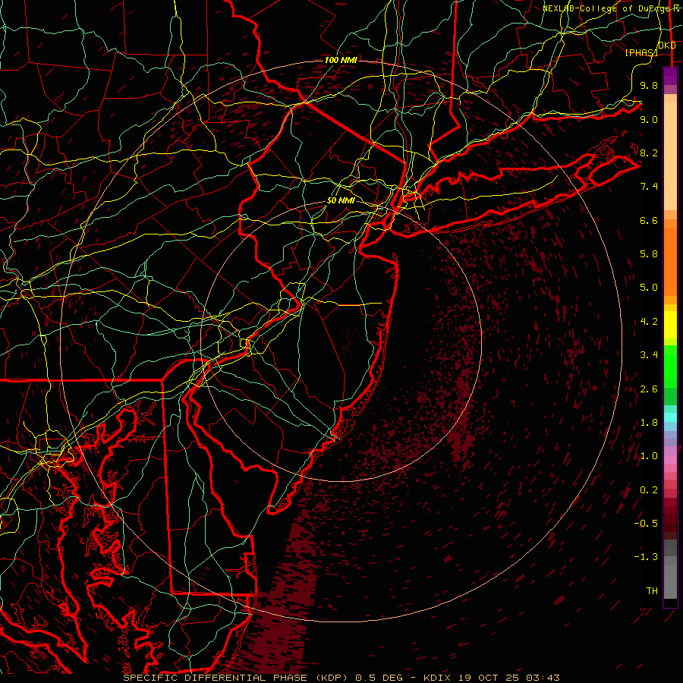Image resolution: width=683 pixels, height=683 pixels.
Task: Click the 4.2 value on color scale
Action: pyautogui.click(x=649, y=322)
